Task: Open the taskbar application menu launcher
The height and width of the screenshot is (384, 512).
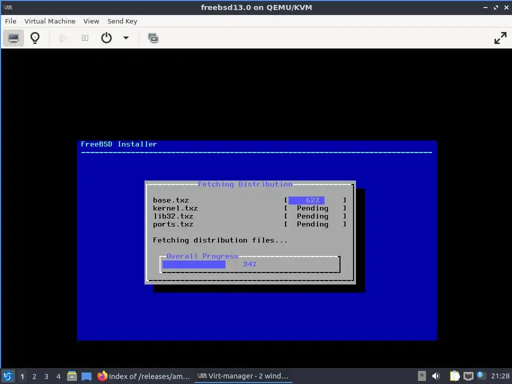Action: (8, 376)
